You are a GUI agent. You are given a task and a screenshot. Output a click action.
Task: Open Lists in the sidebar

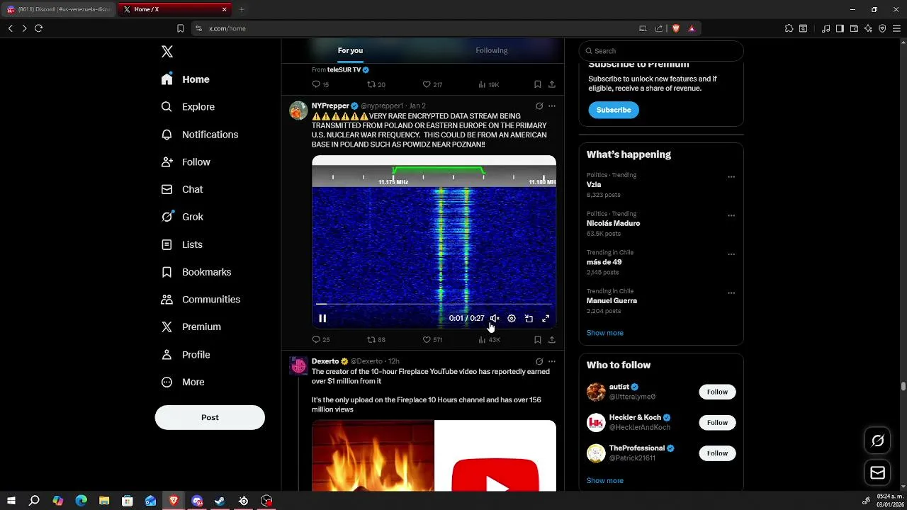pyautogui.click(x=182, y=244)
